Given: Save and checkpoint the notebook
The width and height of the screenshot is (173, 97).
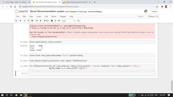Looking at the screenshot, I should (x=16, y=21).
